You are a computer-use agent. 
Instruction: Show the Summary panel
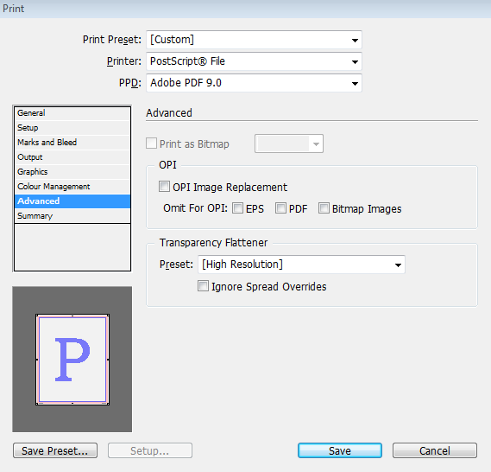click(x=72, y=216)
